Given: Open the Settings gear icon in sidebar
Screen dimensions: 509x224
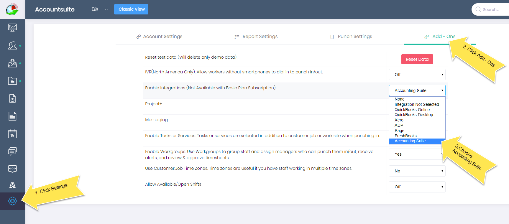Looking at the screenshot, I should point(12,201).
